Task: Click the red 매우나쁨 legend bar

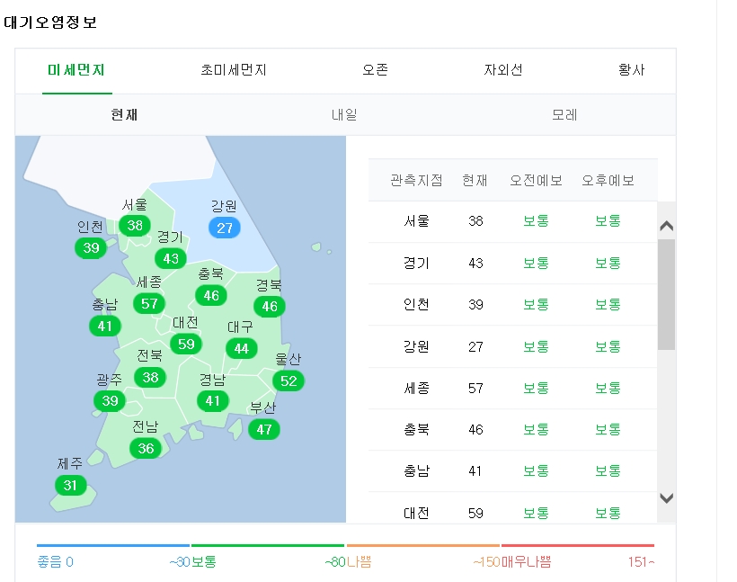Action: (x=578, y=545)
